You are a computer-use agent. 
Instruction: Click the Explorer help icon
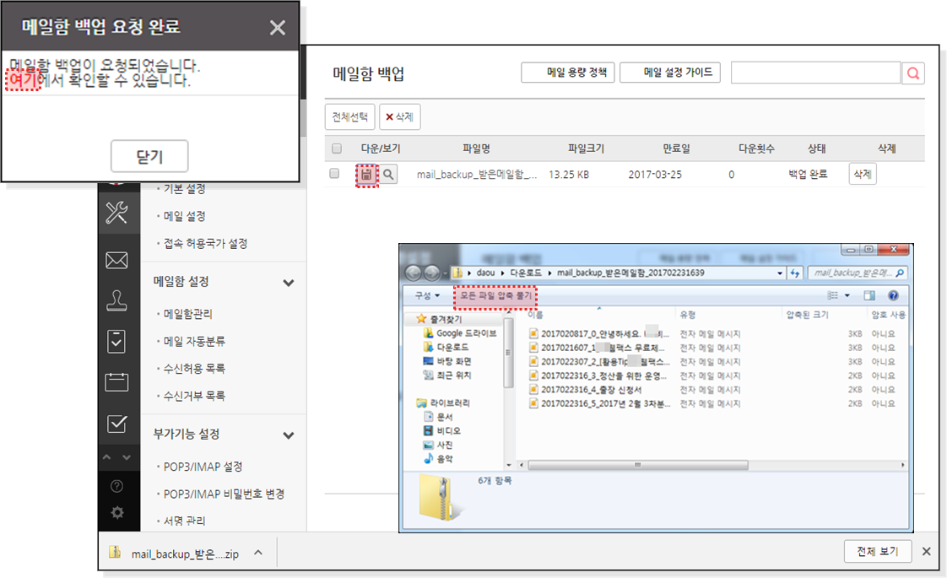click(x=892, y=296)
